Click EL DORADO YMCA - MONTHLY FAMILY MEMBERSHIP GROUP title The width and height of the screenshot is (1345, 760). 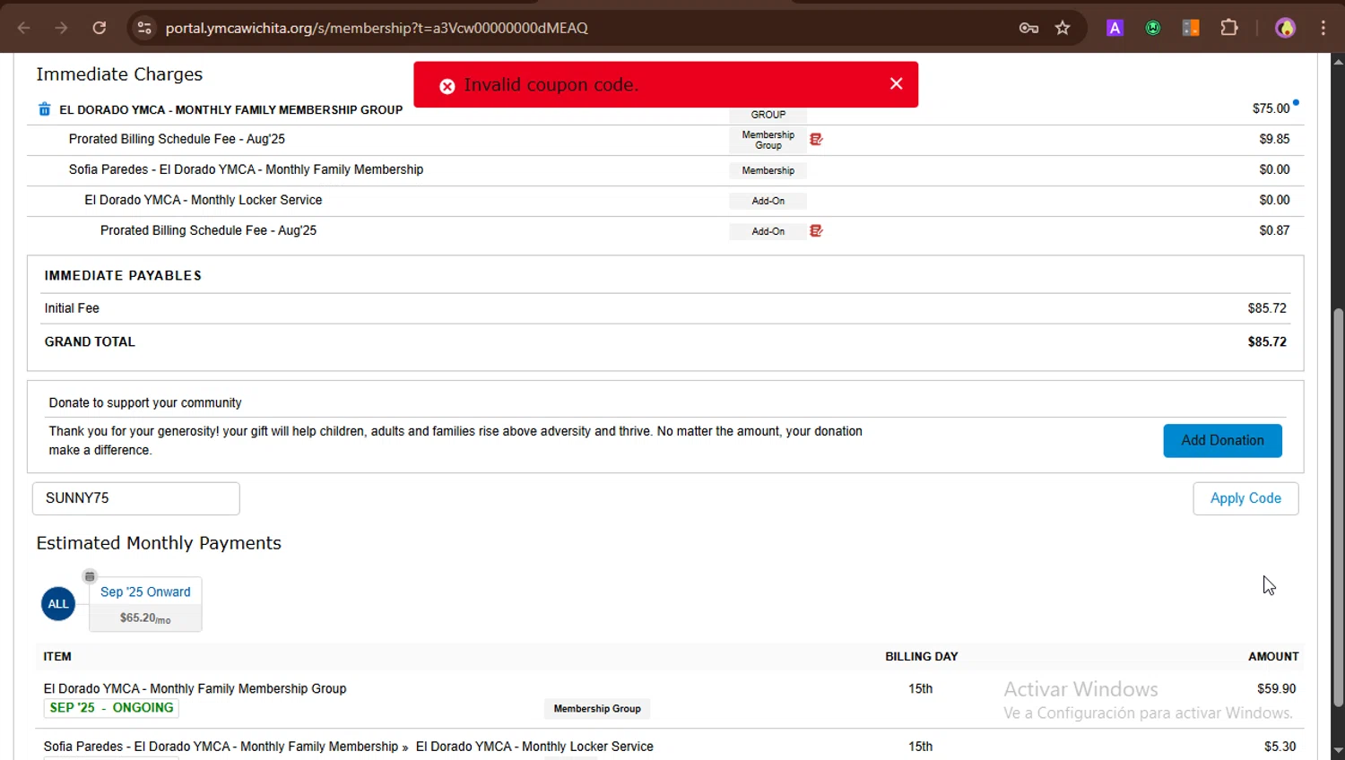coord(231,109)
